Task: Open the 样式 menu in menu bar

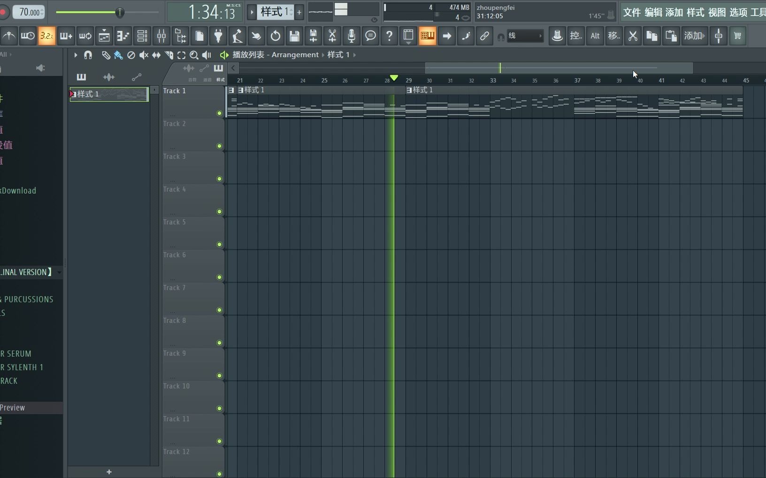Action: coord(696,13)
